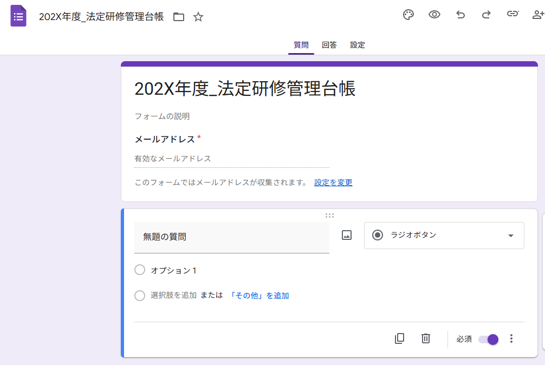Screen dimensions: 545x365
Task: Switch to the 設定 tab
Action: (358, 45)
